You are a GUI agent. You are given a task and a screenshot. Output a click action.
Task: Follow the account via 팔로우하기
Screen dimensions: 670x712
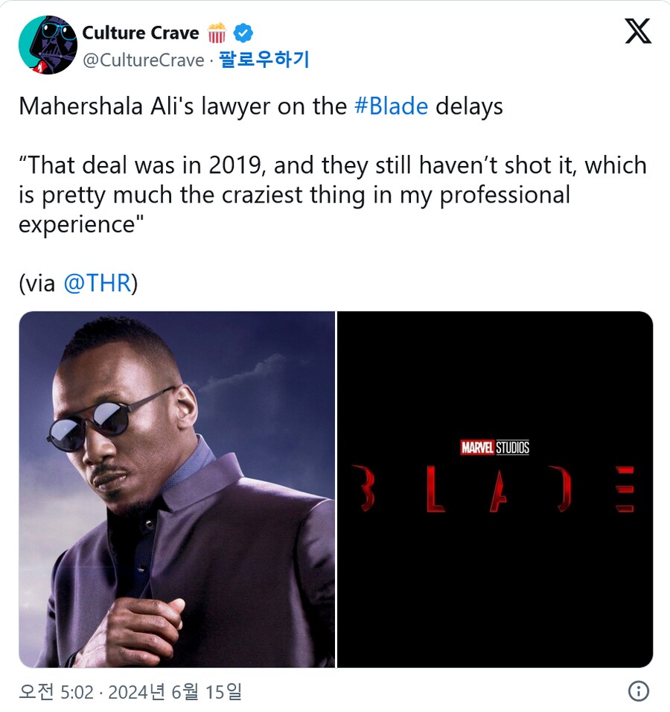point(264,60)
